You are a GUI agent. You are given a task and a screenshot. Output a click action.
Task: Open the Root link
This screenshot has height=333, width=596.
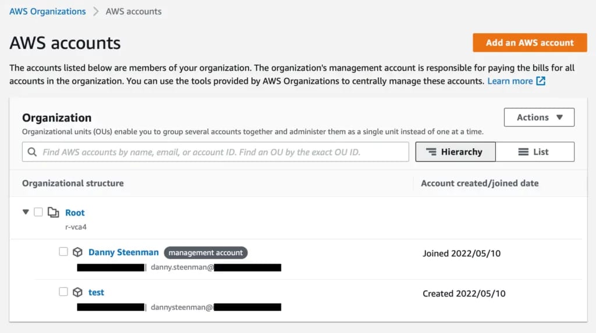click(75, 213)
